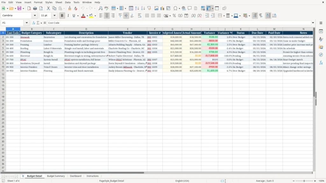
Task: Expand Name Box dropdown arrow
Action: [27, 23]
